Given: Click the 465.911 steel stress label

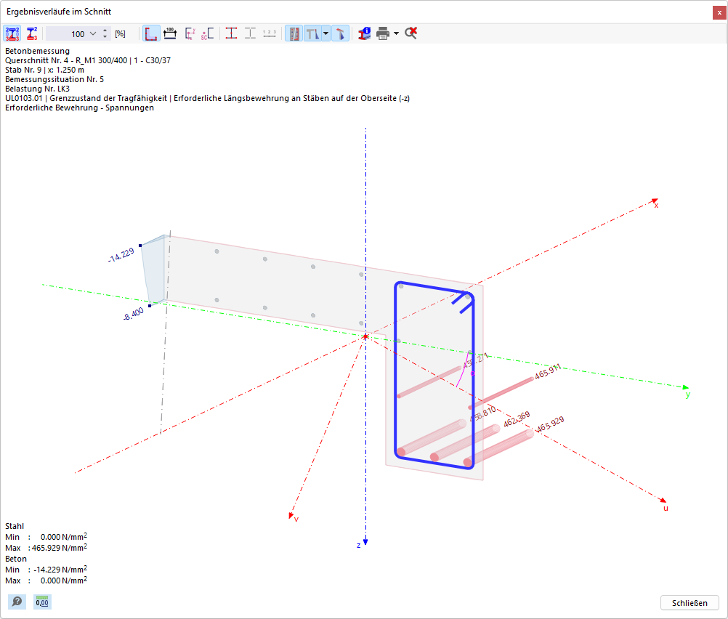Looking at the screenshot, I should pyautogui.click(x=548, y=371).
